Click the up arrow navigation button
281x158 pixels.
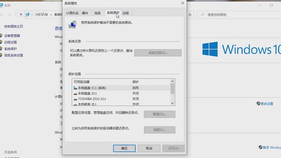21,15
